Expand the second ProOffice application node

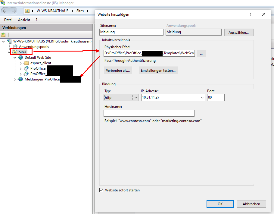(20, 74)
